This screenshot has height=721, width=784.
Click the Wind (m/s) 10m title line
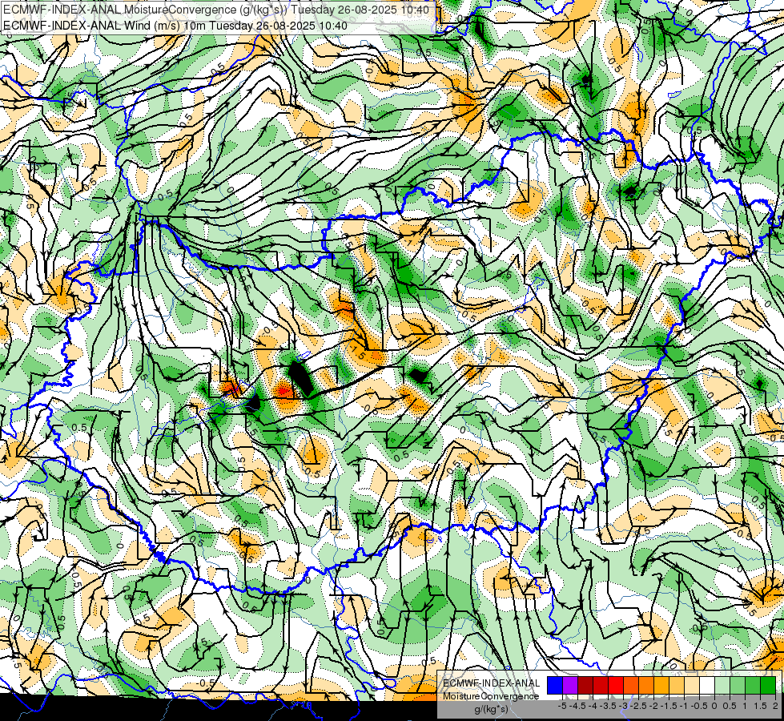coord(175,25)
